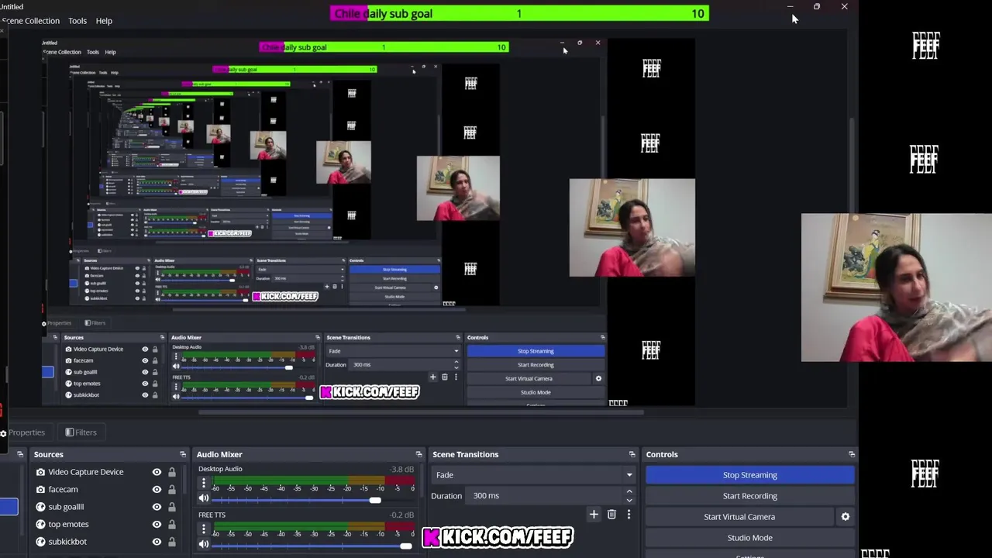The height and width of the screenshot is (558, 992).
Task: Decrease transition duration with down arrow
Action: [629, 501]
